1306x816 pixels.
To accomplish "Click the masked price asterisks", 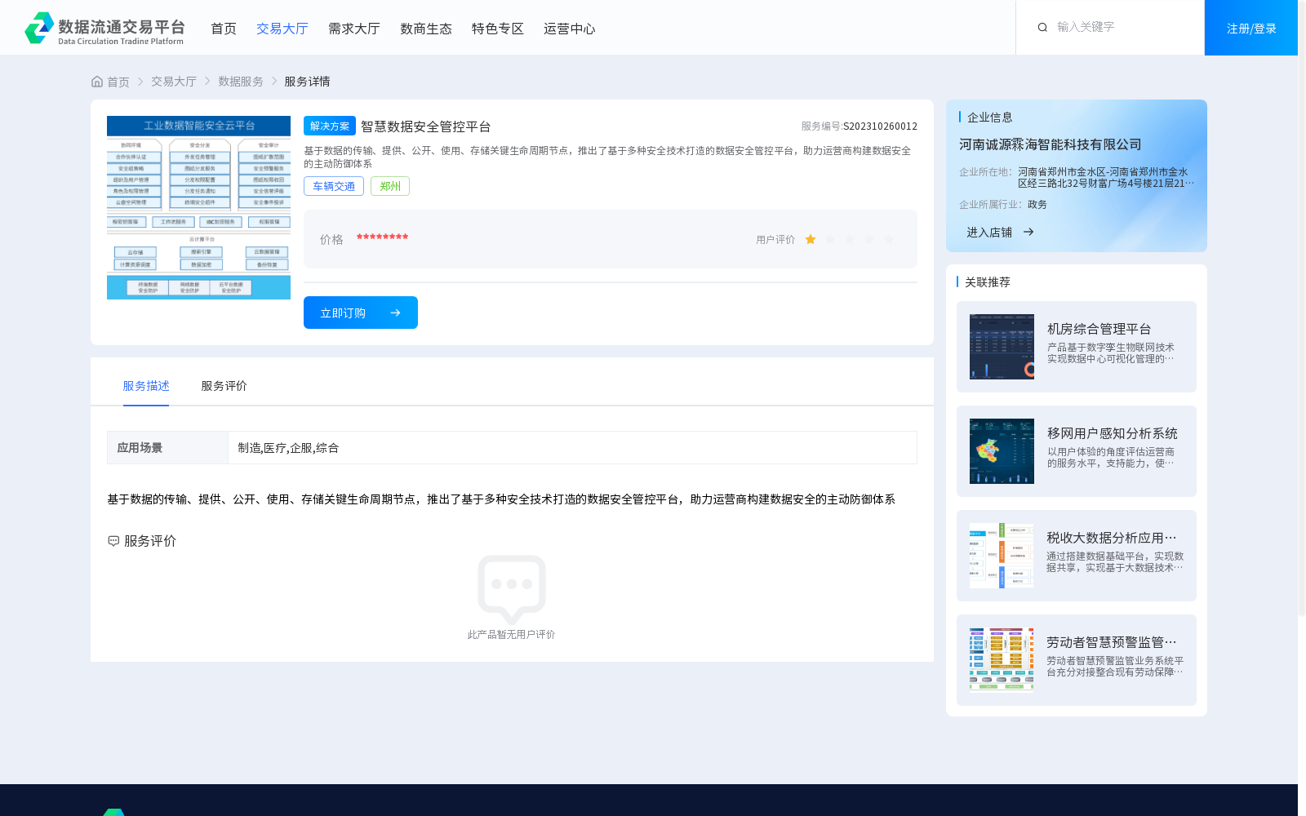I will point(382,237).
